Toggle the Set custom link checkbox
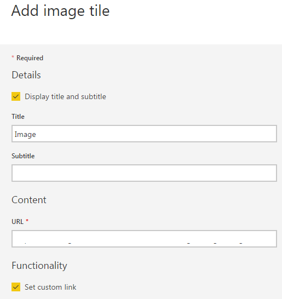 pyautogui.click(x=16, y=287)
